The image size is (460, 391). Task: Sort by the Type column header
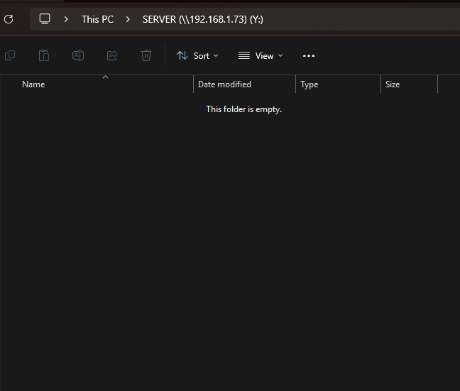point(338,84)
